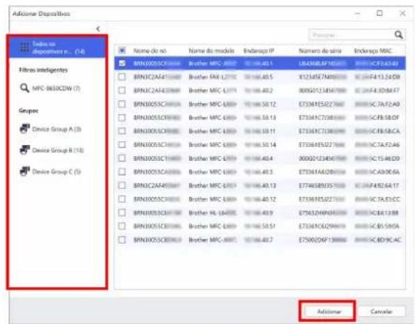This screenshot has height=324, width=415.
Task: Minimize the Adicionar Dispositivos window
Action: pos(358,13)
